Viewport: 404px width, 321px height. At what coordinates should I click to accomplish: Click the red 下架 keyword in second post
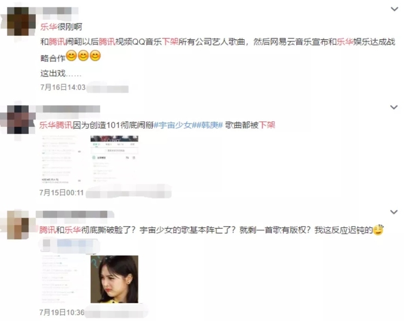click(267, 125)
